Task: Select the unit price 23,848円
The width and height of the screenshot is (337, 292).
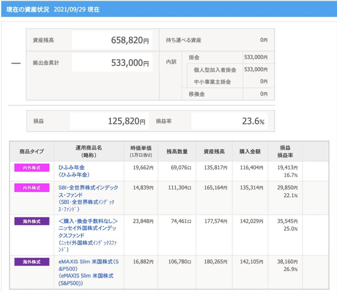Action: tap(143, 221)
